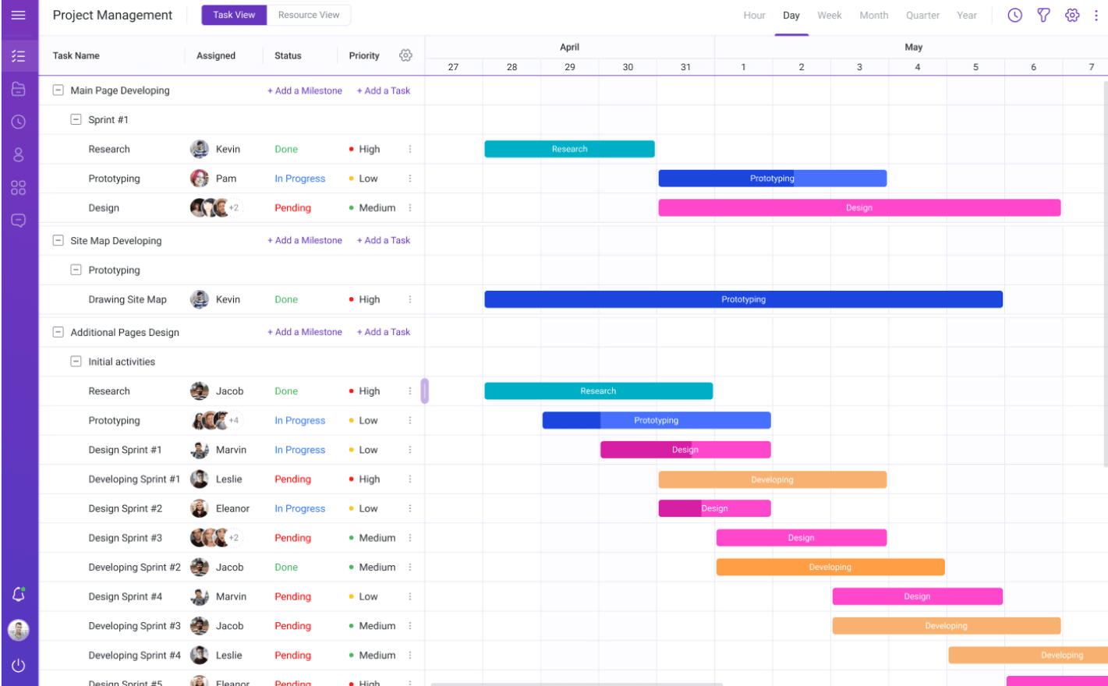The width and height of the screenshot is (1108, 686).
Task: Click the Prototyping taskbar in the Gantt chart
Action: pos(772,178)
